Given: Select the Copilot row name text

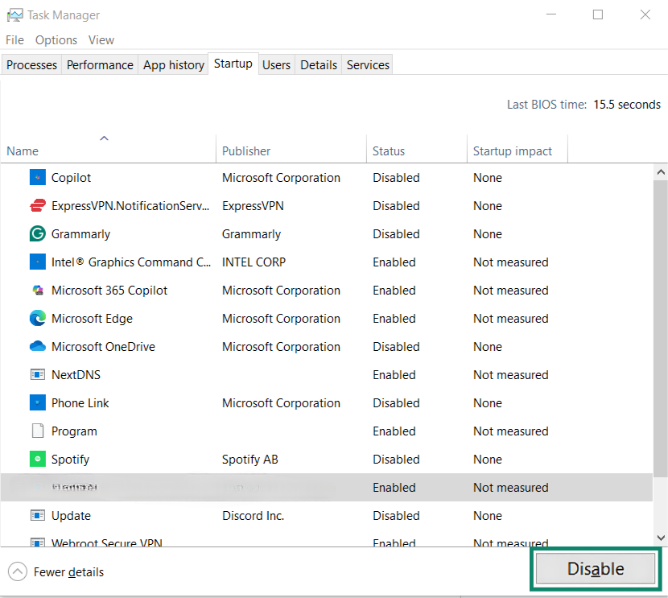Looking at the screenshot, I should pos(71,178).
